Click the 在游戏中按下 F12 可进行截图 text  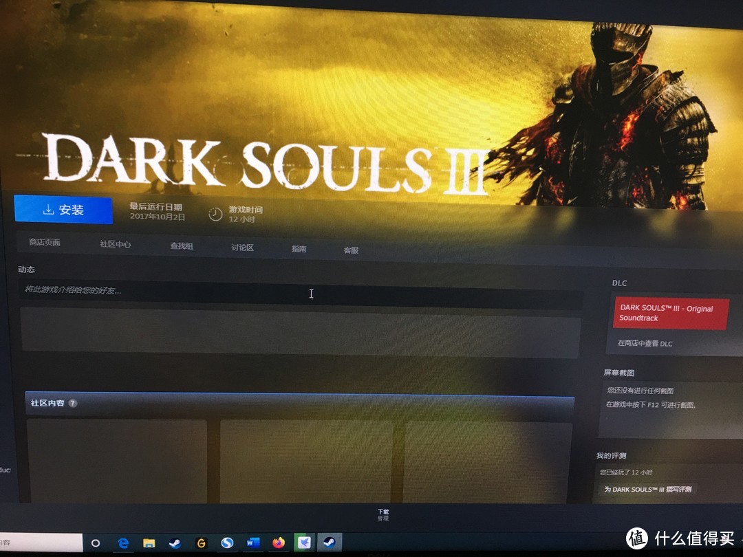[x=651, y=405]
